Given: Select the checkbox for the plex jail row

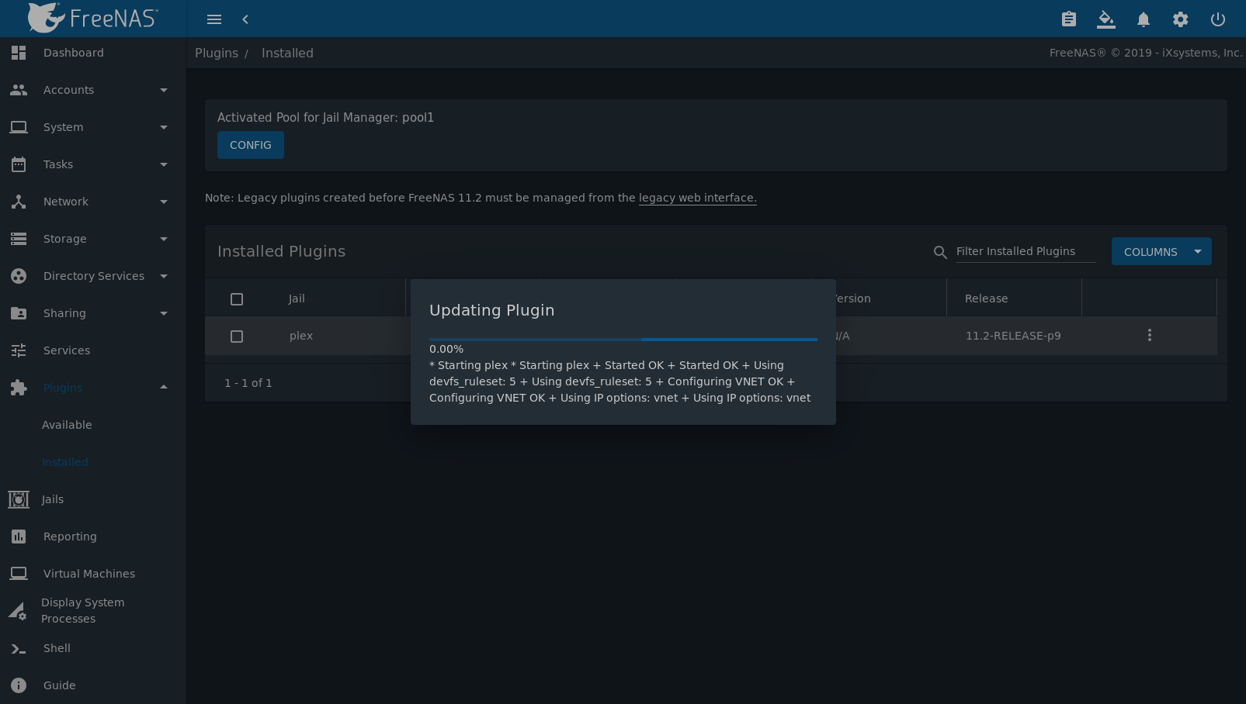Looking at the screenshot, I should point(237,336).
